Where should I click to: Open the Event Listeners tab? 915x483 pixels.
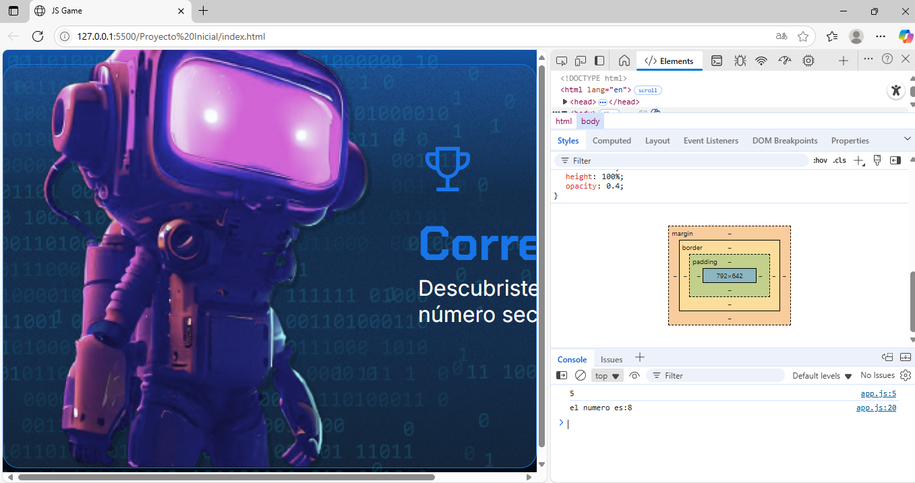coord(711,141)
